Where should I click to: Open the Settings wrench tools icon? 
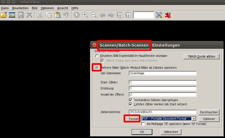pyautogui.click(x=159, y=15)
